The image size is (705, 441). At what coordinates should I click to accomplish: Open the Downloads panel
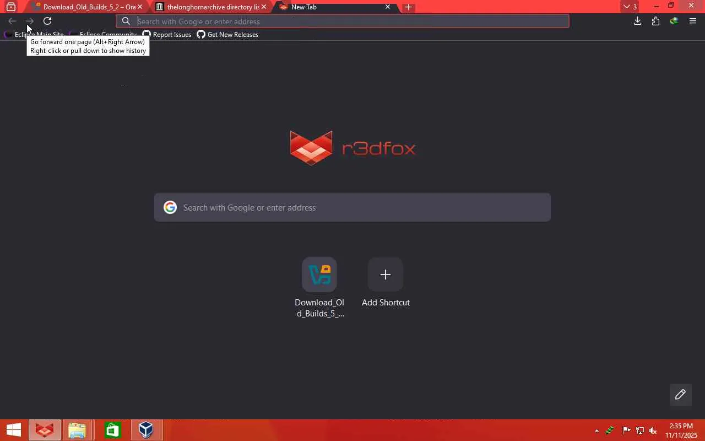coord(637,21)
